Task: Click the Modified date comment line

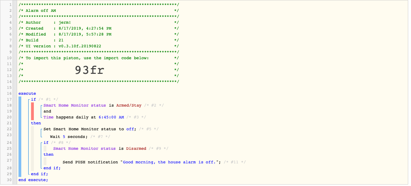Action: [x=99, y=34]
